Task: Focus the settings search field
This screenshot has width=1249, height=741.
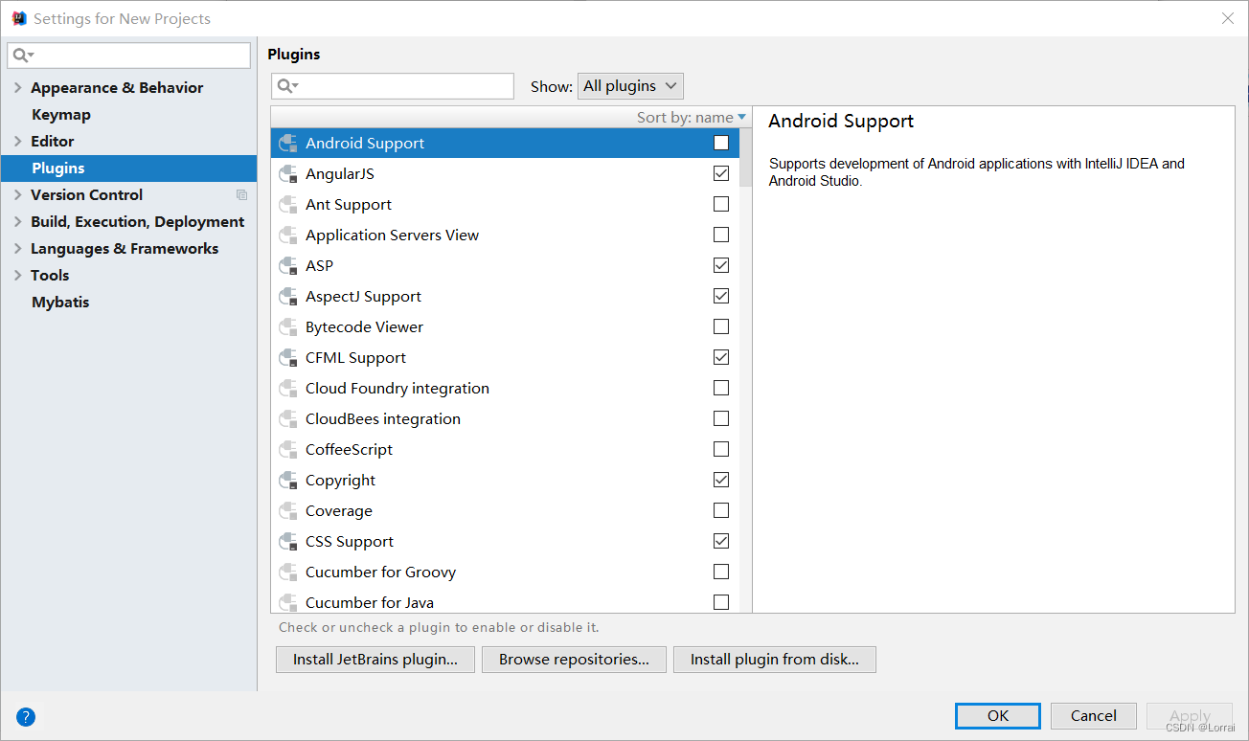Action: [x=129, y=56]
